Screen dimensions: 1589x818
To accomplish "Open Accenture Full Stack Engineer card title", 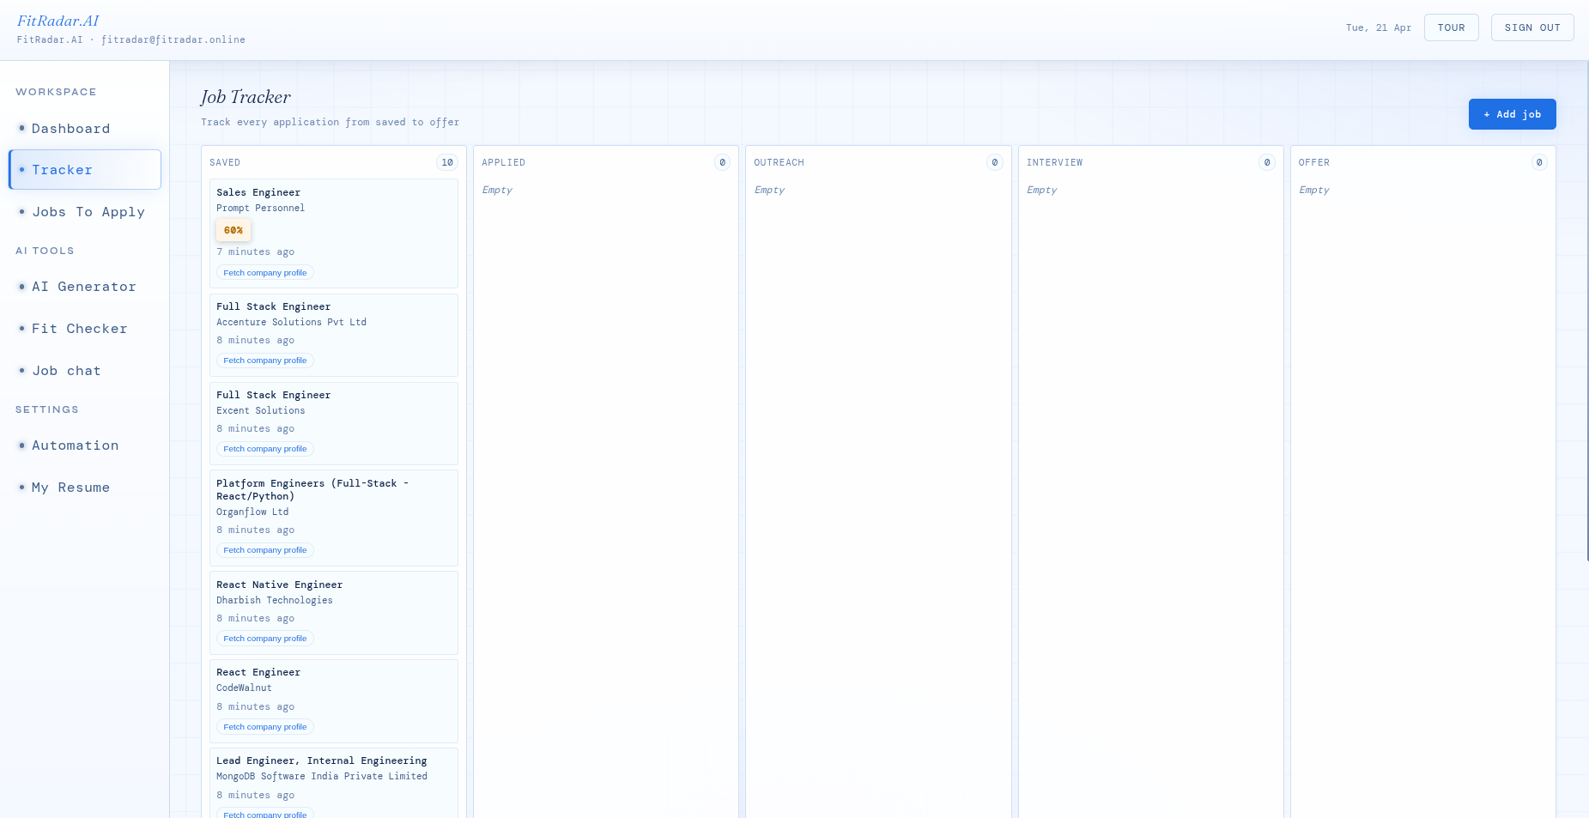I will [273, 306].
